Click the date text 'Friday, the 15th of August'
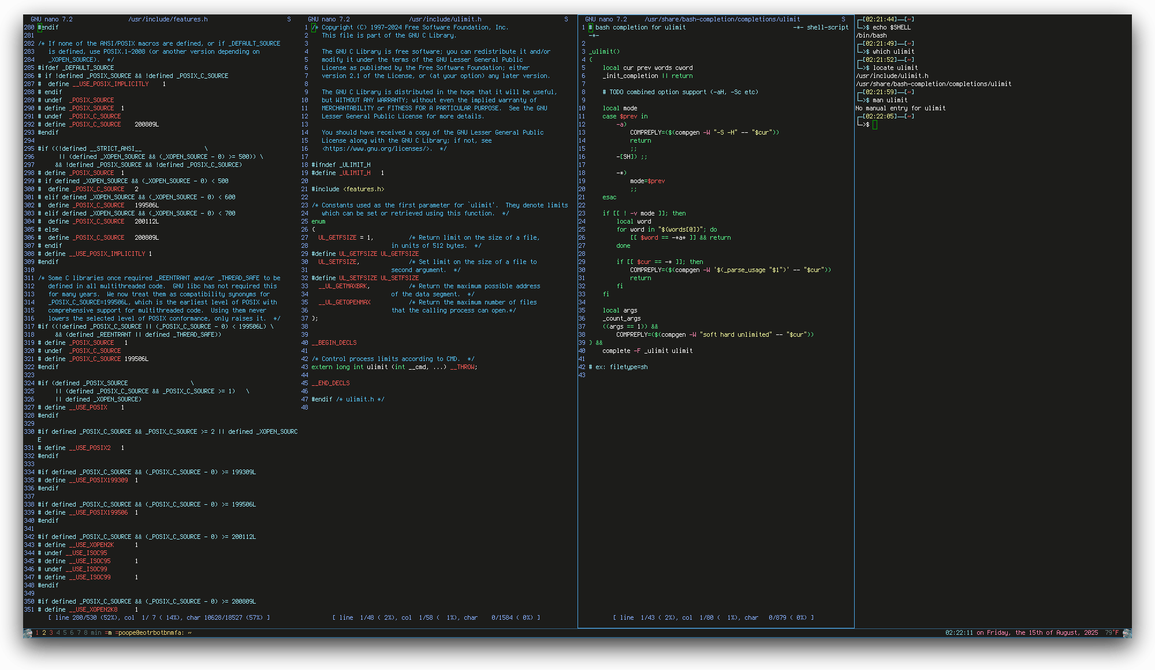Image resolution: width=1155 pixels, height=670 pixels. pyautogui.click(x=1034, y=633)
